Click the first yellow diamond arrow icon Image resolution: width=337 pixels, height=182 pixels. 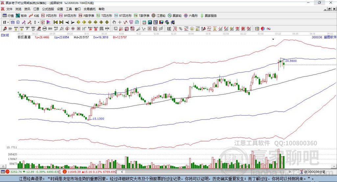78,22
